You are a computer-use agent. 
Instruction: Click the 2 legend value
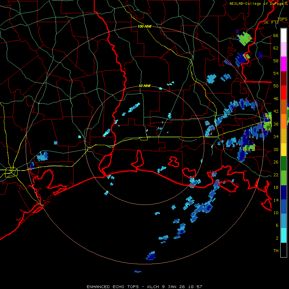click(x=277, y=238)
